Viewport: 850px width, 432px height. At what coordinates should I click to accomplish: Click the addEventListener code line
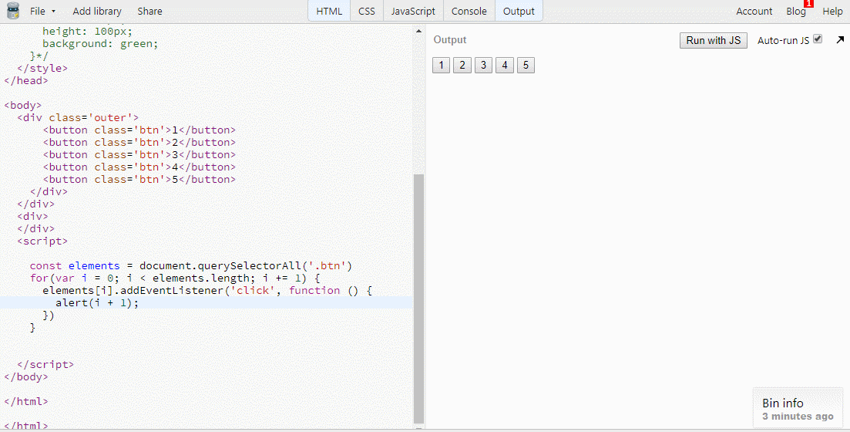click(207, 290)
